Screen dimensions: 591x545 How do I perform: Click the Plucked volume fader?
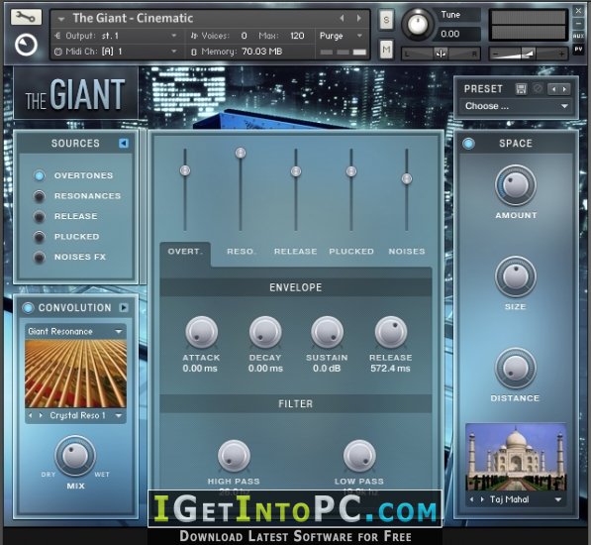pos(351,171)
